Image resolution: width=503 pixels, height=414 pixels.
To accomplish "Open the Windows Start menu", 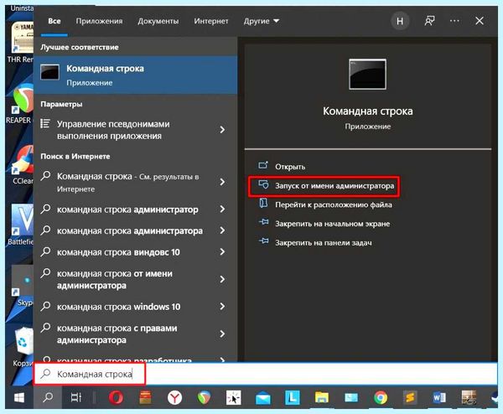I will 19,397.
